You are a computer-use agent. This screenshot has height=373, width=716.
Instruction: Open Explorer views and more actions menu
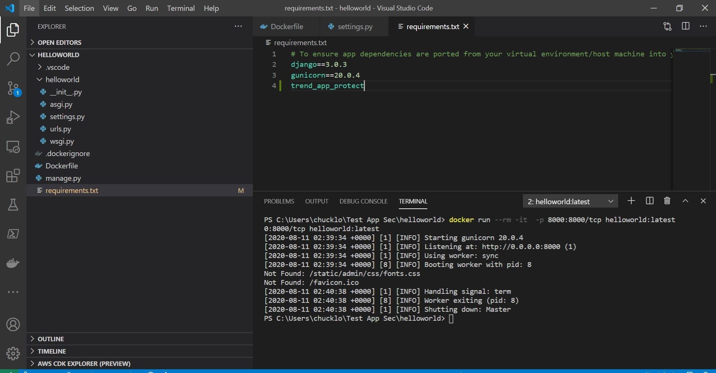(x=238, y=26)
